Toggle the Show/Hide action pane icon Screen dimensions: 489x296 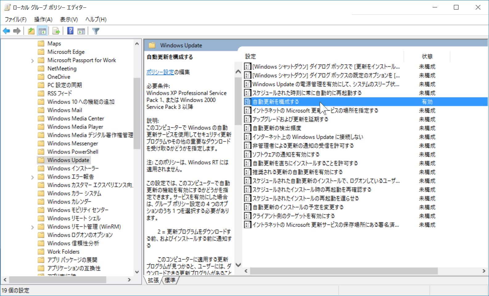pos(81,31)
